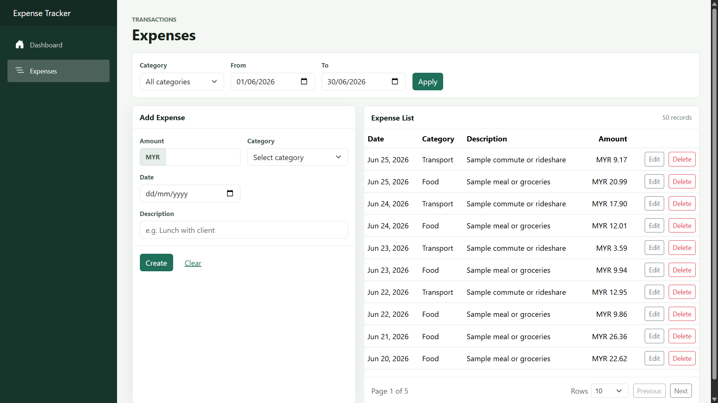Open the Dashboard menu item

point(58,45)
